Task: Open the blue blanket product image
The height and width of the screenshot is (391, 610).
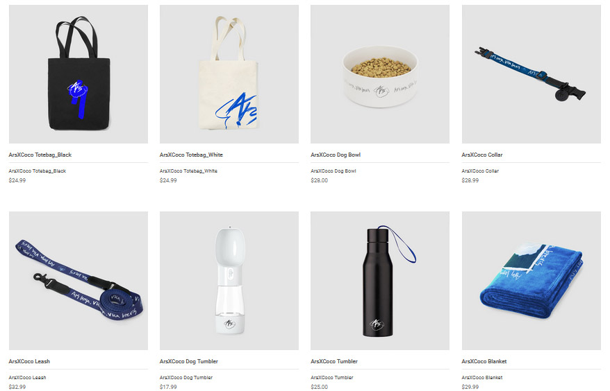Action: (531, 281)
